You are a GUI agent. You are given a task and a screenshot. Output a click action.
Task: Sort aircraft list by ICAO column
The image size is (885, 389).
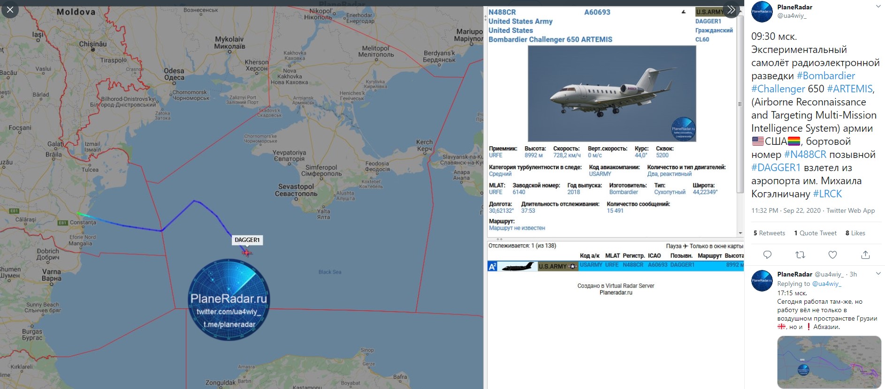654,256
